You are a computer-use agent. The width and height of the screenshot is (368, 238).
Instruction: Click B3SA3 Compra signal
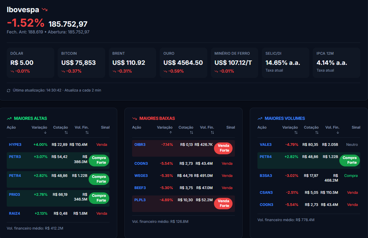(351, 176)
